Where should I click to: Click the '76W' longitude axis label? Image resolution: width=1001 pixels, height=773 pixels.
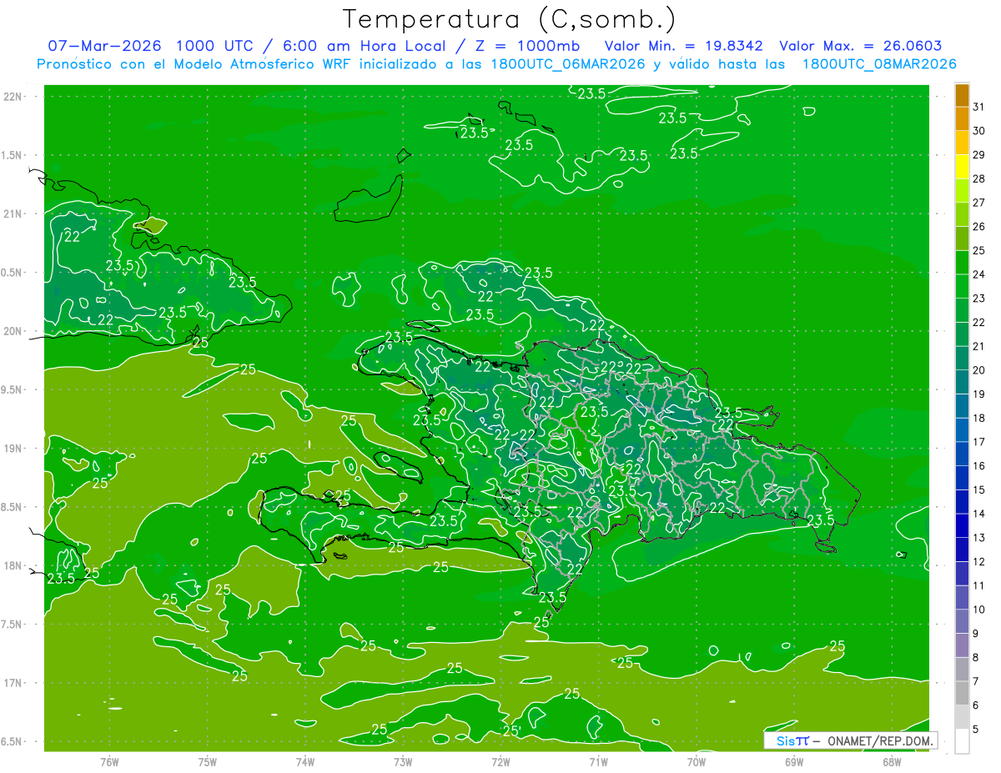(x=109, y=762)
